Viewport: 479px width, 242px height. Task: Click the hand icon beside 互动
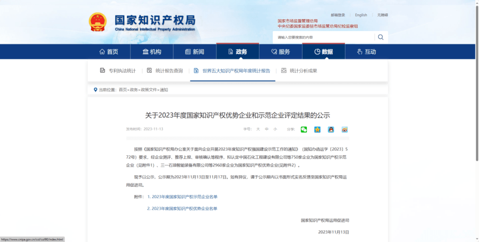[360, 52]
